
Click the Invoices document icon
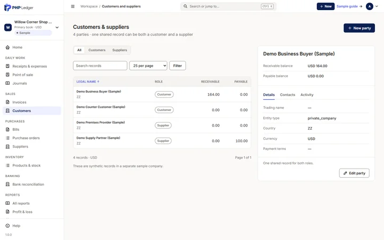tap(7, 102)
